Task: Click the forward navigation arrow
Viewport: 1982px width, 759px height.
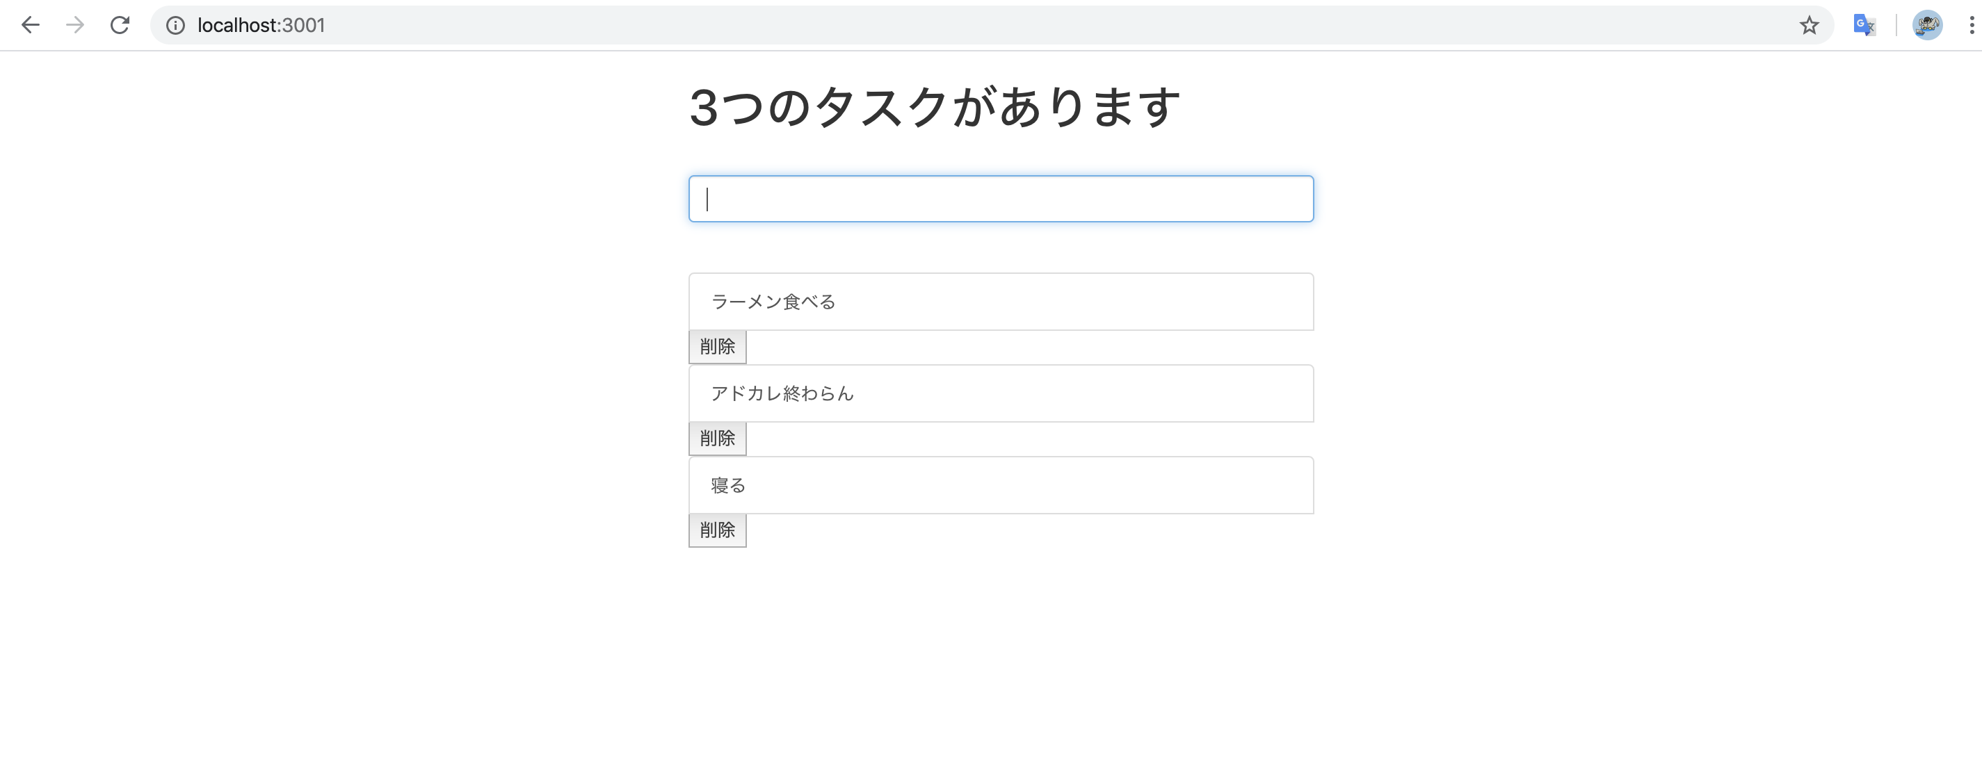Action: [74, 24]
